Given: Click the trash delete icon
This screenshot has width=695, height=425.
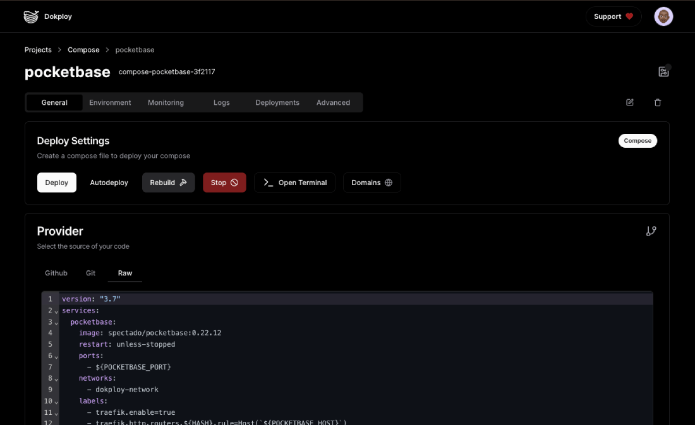Looking at the screenshot, I should point(658,102).
